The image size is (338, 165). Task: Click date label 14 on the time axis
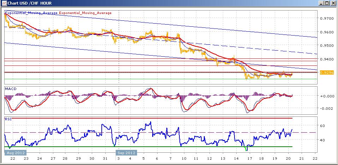[236, 159]
